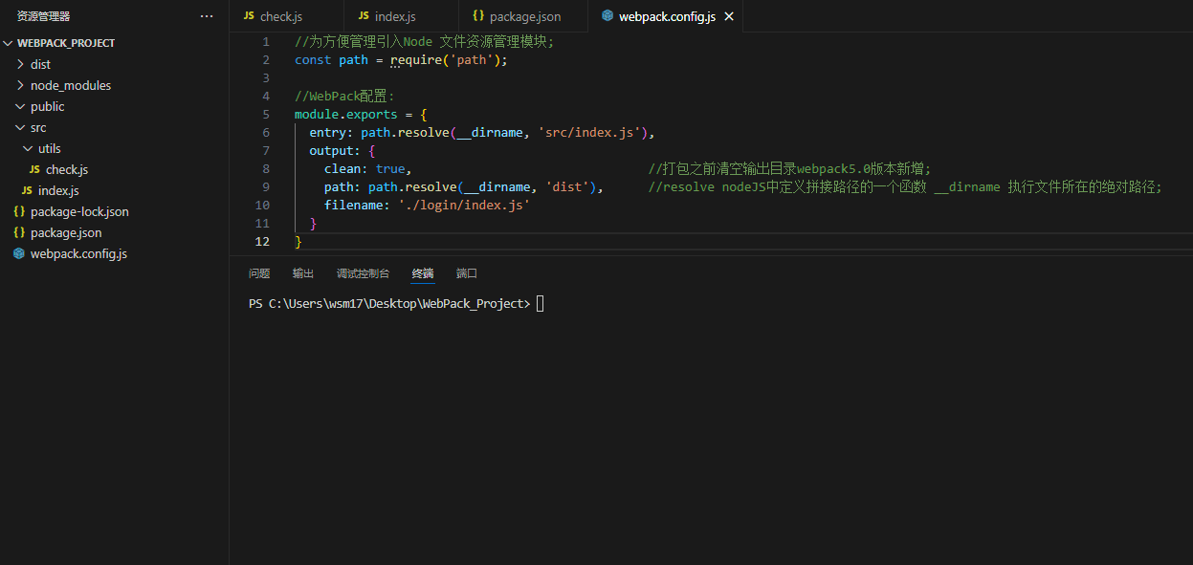Close the webpack.config.js tab
The width and height of the screenshot is (1193, 565).
point(728,15)
